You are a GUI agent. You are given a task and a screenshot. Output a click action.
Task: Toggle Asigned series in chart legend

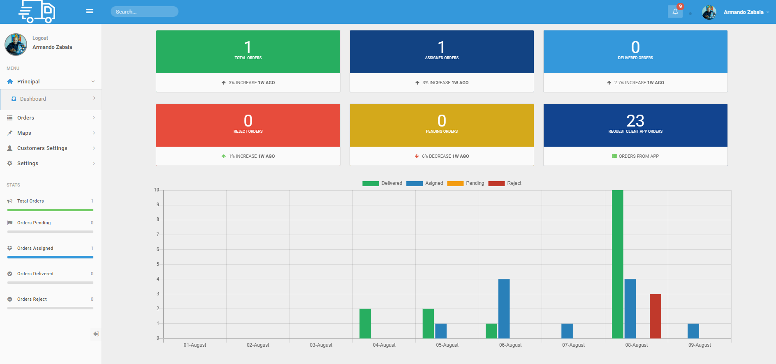[x=425, y=184]
